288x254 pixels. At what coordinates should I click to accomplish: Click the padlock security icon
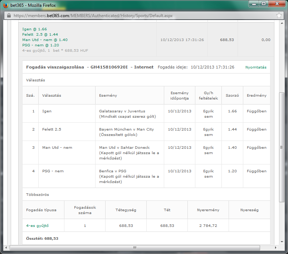(9, 16)
